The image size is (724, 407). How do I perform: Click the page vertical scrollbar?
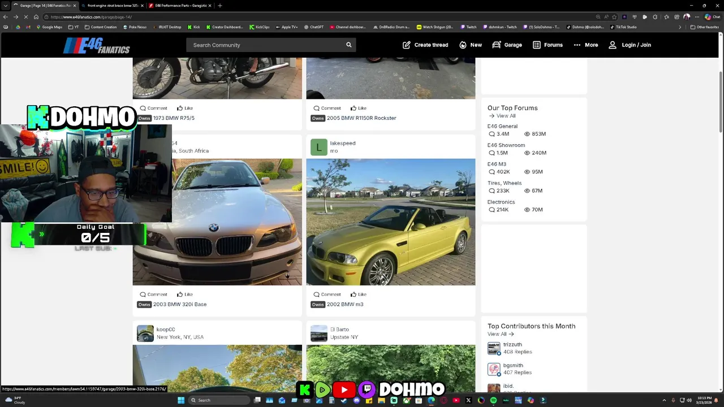click(x=721, y=102)
